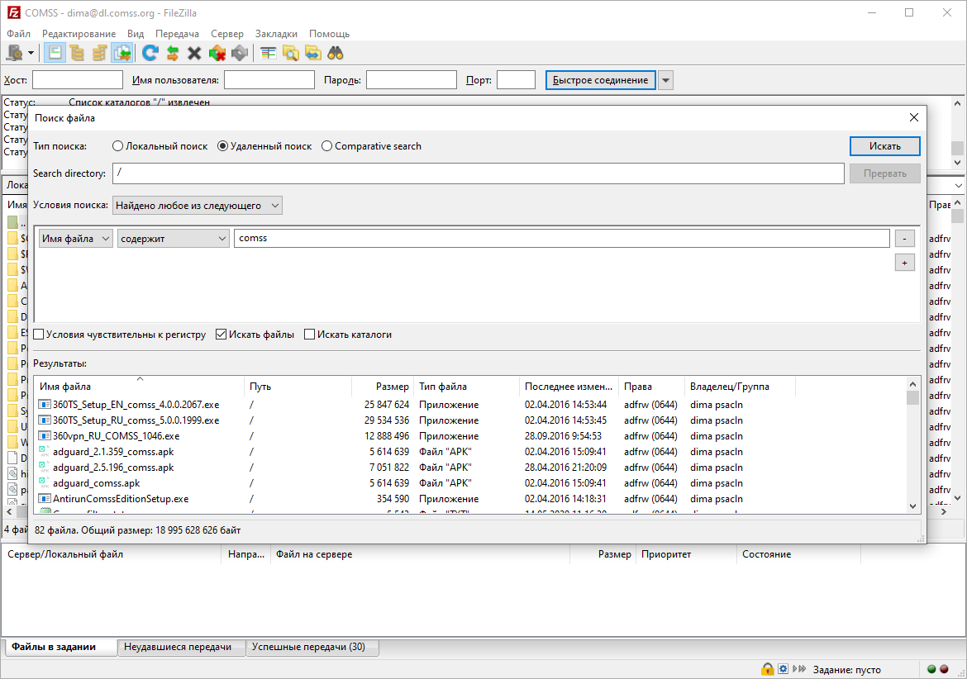Open the Помощь menu
This screenshot has height=679, width=967.
coord(329,34)
